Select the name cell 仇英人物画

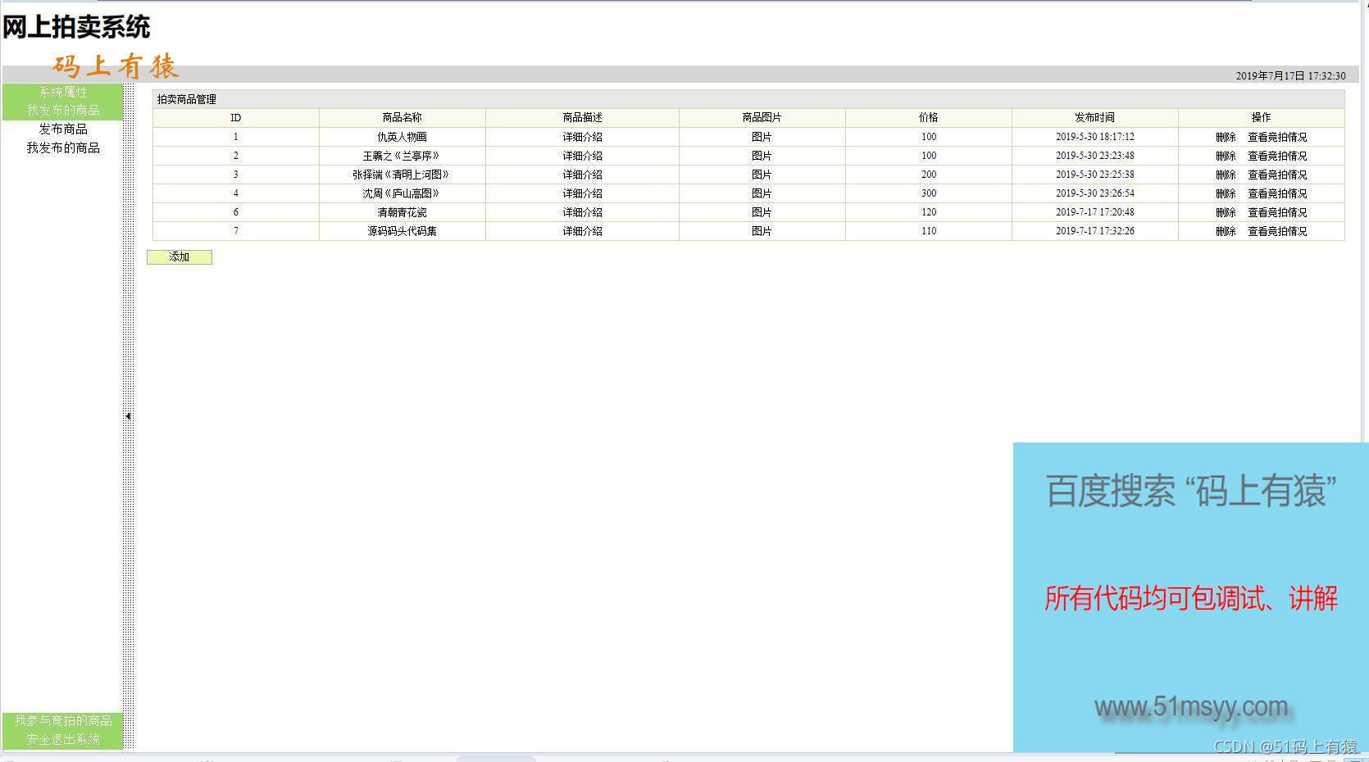point(403,138)
